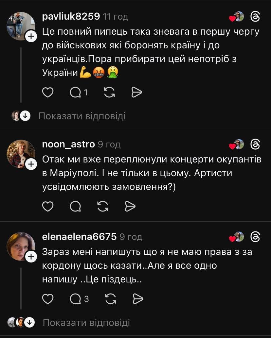Viewport: 271px width, 338px height.
Task: Expand replies under pavliuk8259's comment
Action: [82, 116]
